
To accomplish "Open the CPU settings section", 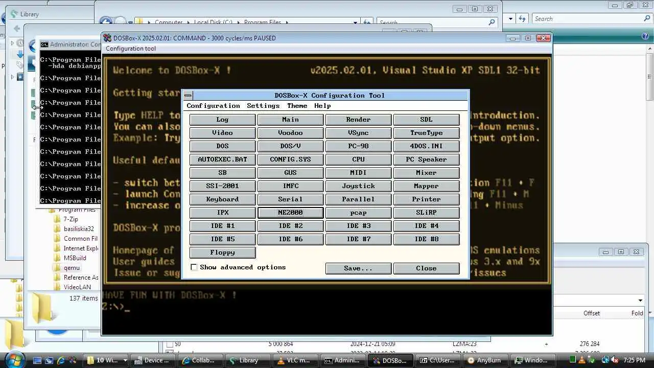I will tap(358, 159).
